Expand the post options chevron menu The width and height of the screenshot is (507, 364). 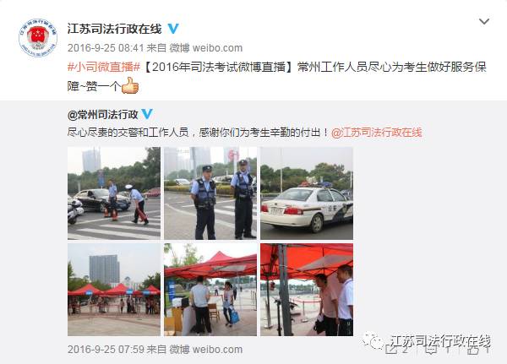[483, 22]
